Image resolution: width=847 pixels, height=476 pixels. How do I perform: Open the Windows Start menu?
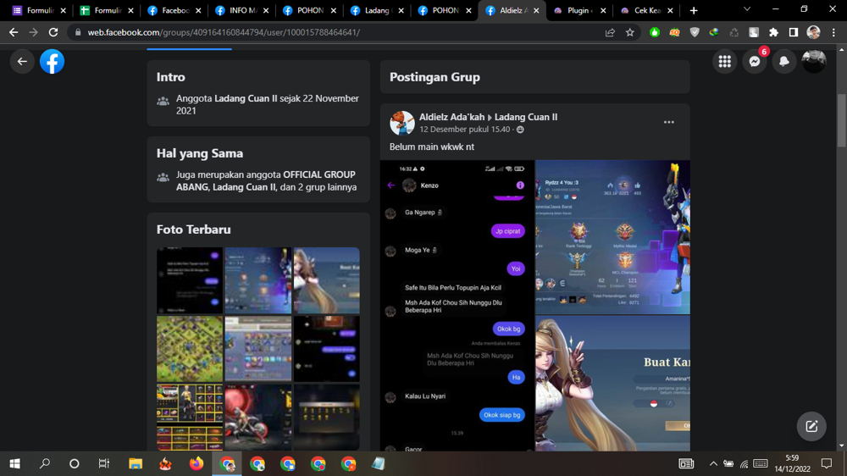click(14, 463)
